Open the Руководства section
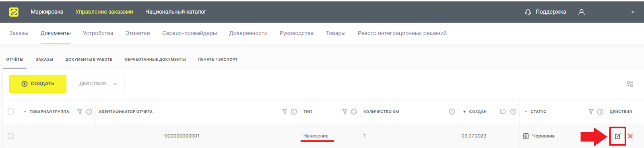Screen dimensions: 644x148 (297, 33)
